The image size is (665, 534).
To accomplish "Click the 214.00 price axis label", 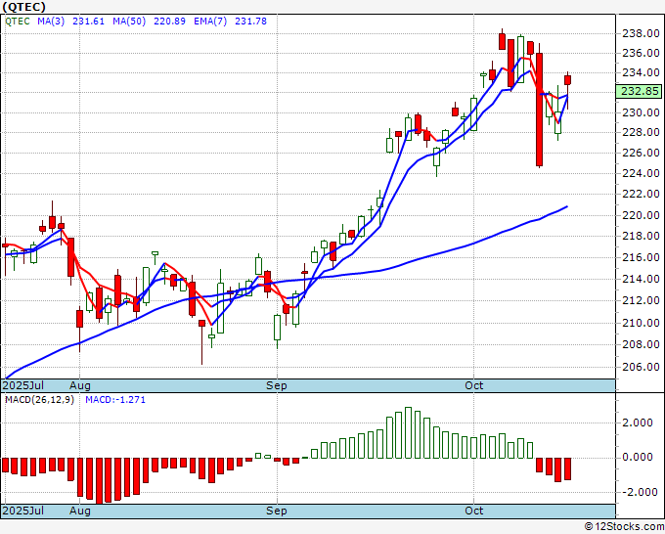I will [641, 279].
